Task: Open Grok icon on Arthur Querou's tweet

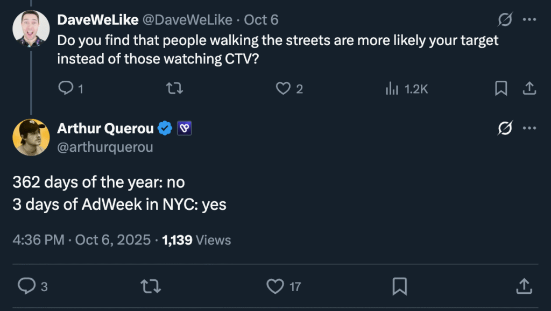Action: click(505, 128)
